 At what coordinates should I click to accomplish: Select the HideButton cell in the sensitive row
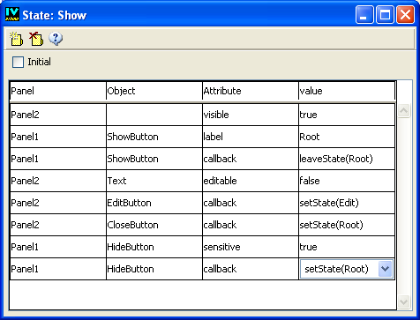154,247
